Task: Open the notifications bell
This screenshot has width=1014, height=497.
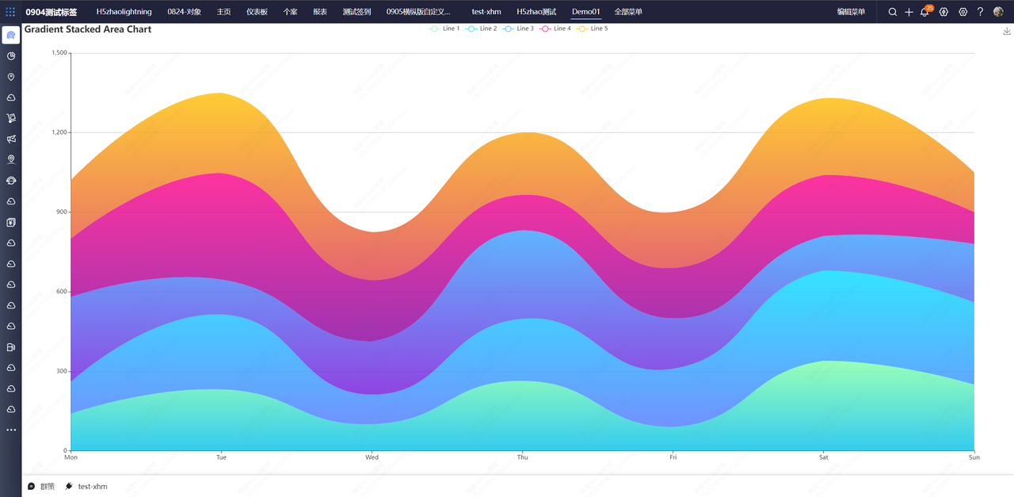Action: pyautogui.click(x=924, y=12)
